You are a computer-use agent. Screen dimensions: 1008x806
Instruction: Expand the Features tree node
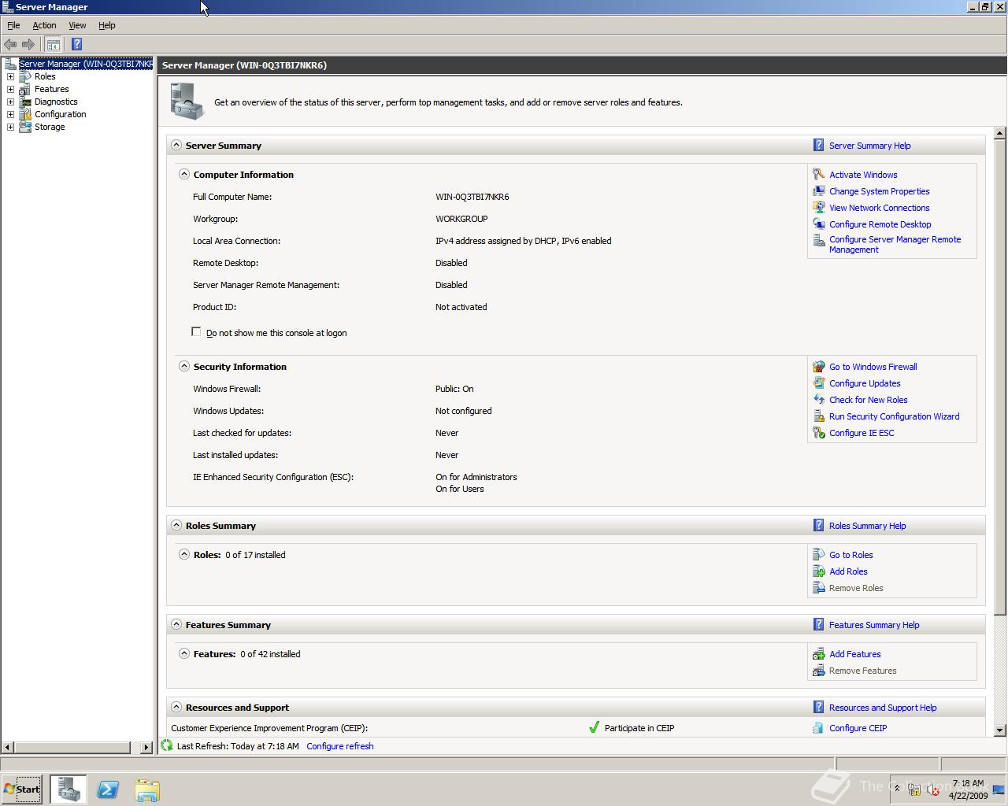pyautogui.click(x=10, y=89)
